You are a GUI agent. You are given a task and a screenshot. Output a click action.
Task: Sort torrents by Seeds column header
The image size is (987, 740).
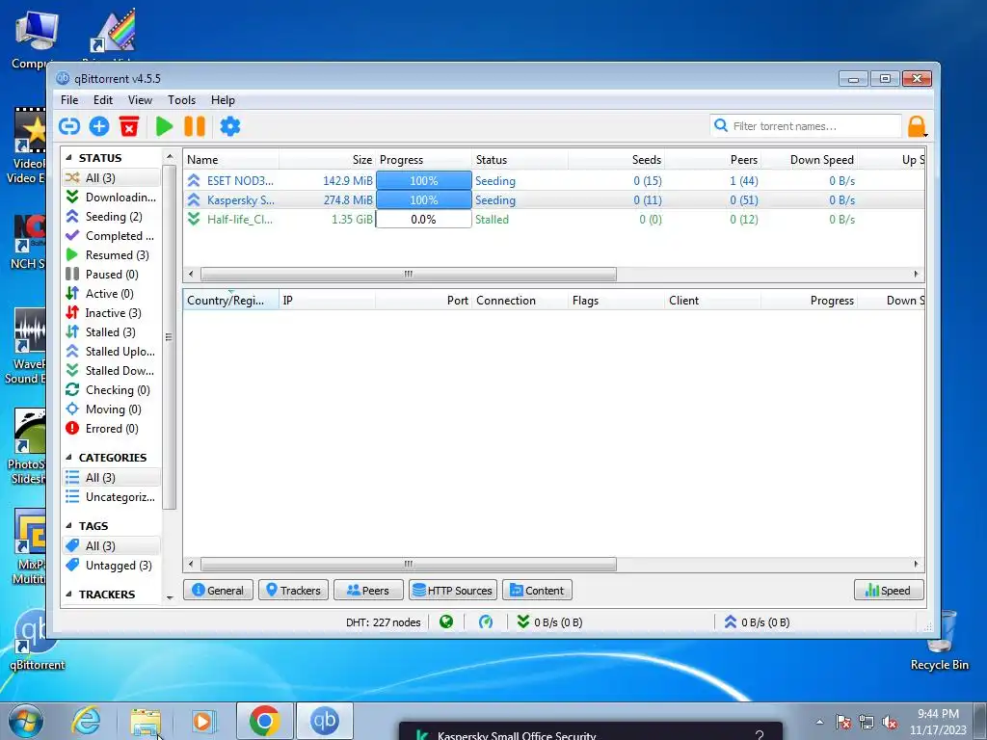(x=616, y=160)
